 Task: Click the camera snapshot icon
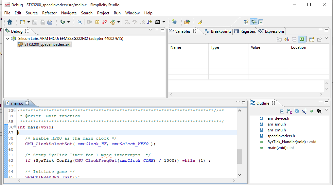pyautogui.click(x=158, y=22)
